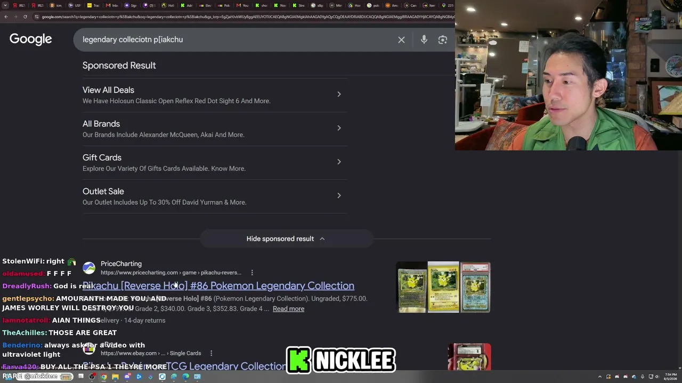Switch to the 'Inbox' Gmail browser tab
Image resolution: width=682 pixels, height=383 pixels.
(112, 5)
